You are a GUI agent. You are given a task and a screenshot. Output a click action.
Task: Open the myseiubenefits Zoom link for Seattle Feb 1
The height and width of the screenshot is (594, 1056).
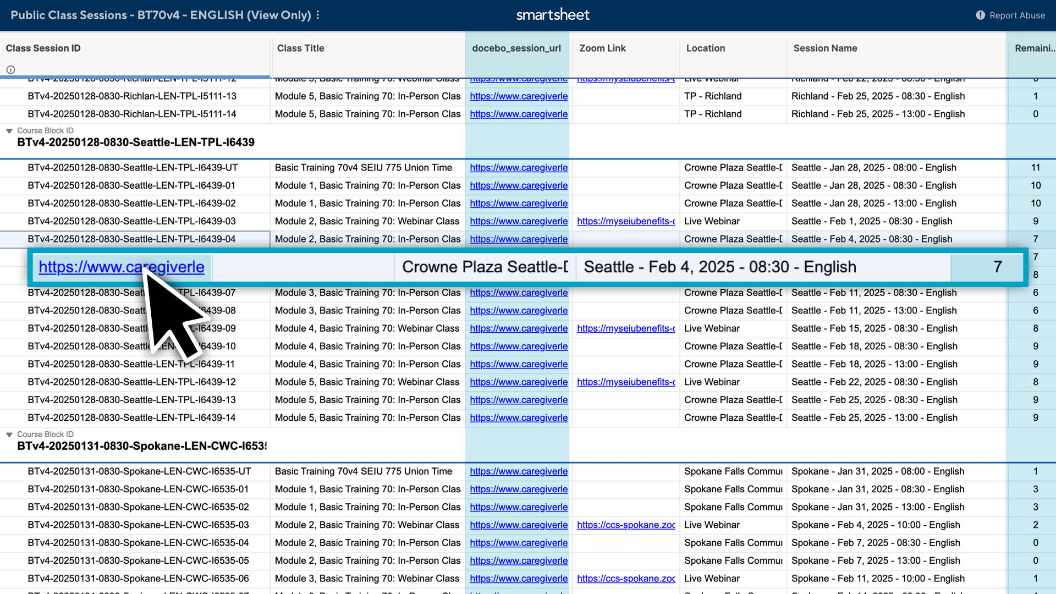click(x=626, y=221)
